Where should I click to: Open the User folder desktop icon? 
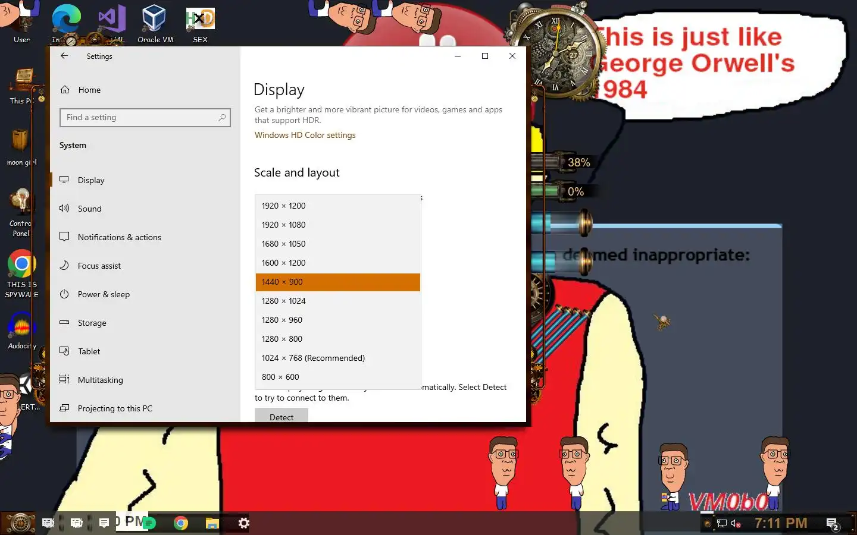[21, 24]
